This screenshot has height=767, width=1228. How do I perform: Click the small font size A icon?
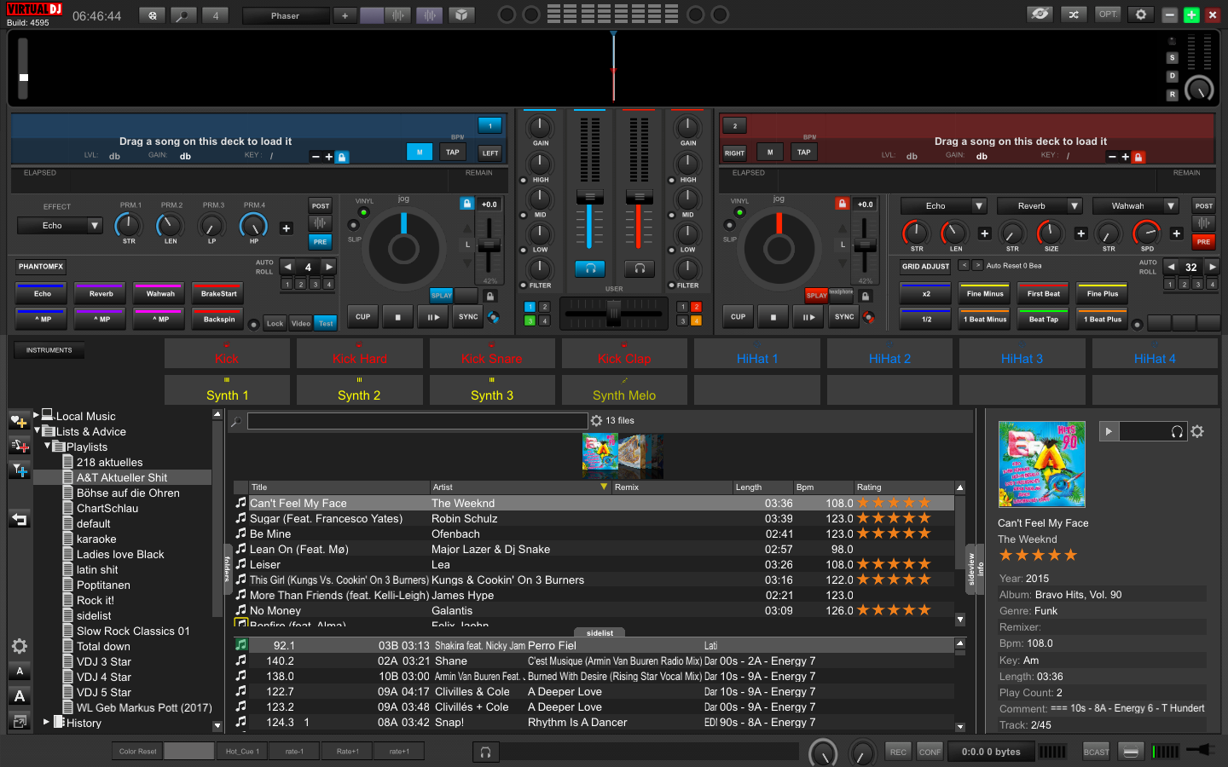click(20, 672)
